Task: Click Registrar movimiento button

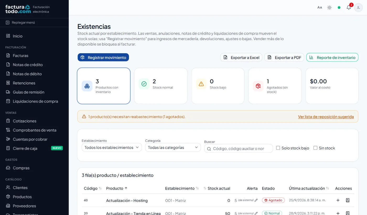Action: 103,57
